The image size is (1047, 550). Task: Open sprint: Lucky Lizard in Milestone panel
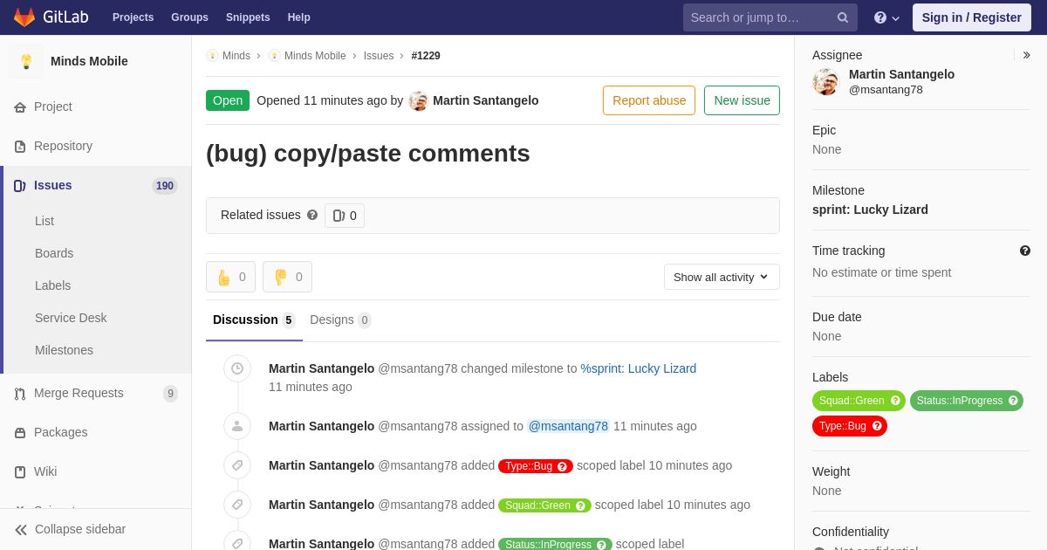click(870, 210)
